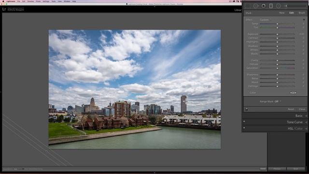
Task: Click the Tint slider handle
Action: tap(277, 28)
